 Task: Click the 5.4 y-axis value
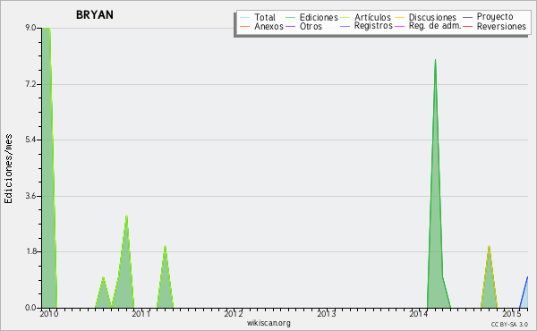pos(30,140)
